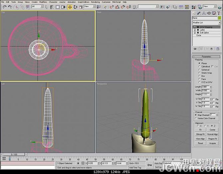This screenshot has height=174, width=223.
Task: Open the Layer Manager icon
Action: (x=175, y=7)
